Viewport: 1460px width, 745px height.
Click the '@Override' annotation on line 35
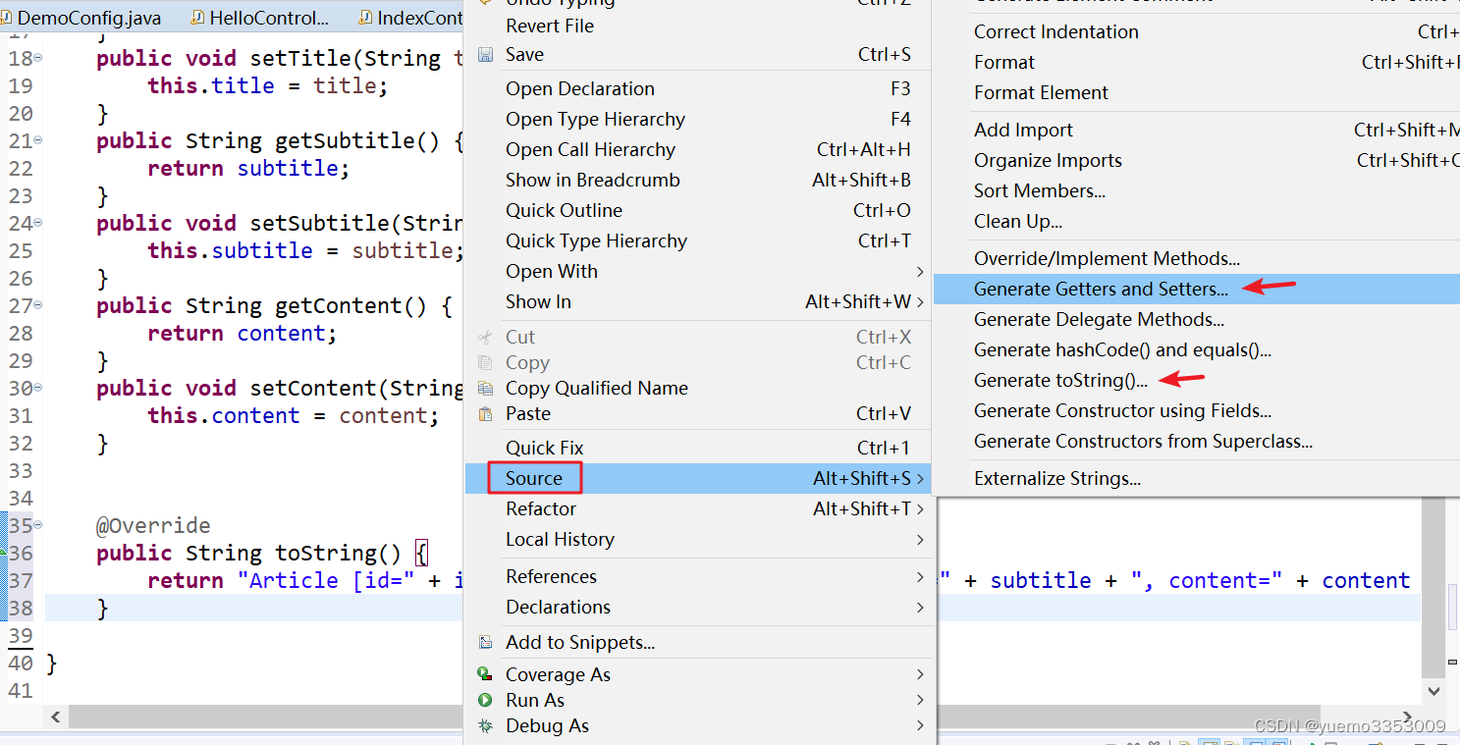pos(153,525)
